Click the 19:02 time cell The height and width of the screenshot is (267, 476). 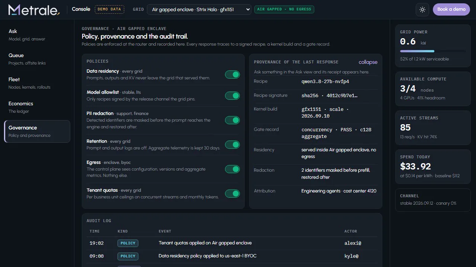(97, 243)
